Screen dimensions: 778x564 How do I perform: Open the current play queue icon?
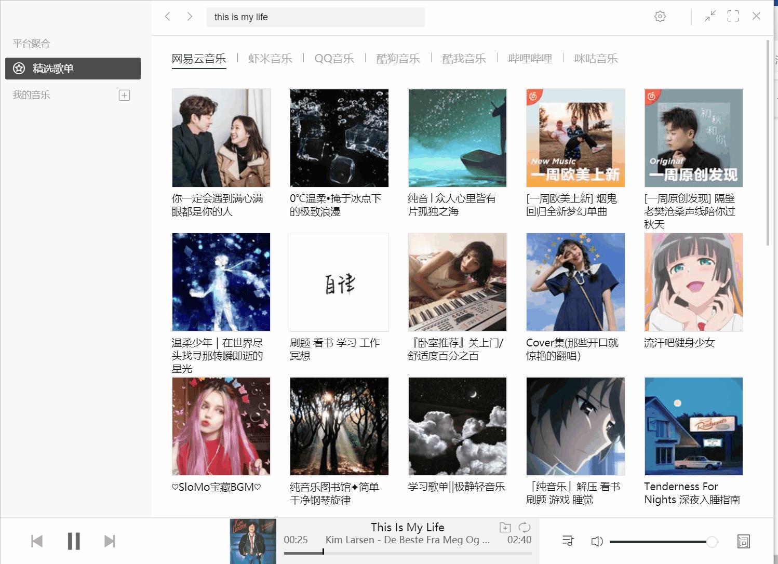(x=568, y=541)
